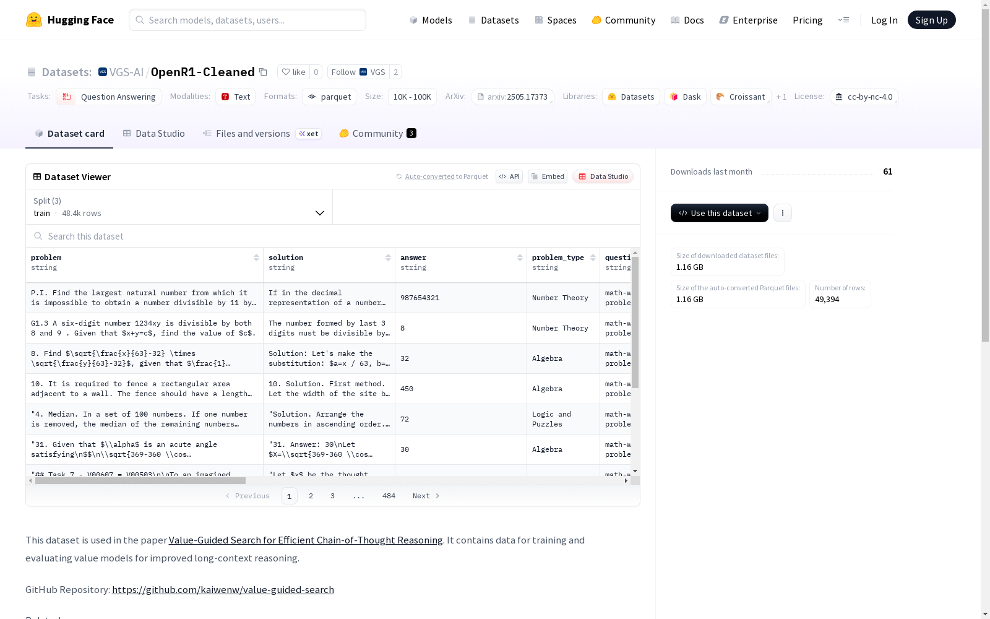Open the Pricing page link

[807, 20]
